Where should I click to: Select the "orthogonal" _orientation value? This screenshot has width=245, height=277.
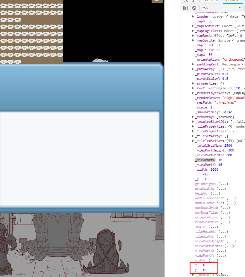pyautogui.click(x=234, y=59)
